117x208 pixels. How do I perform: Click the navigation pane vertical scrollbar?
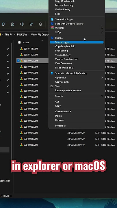tap(11, 107)
